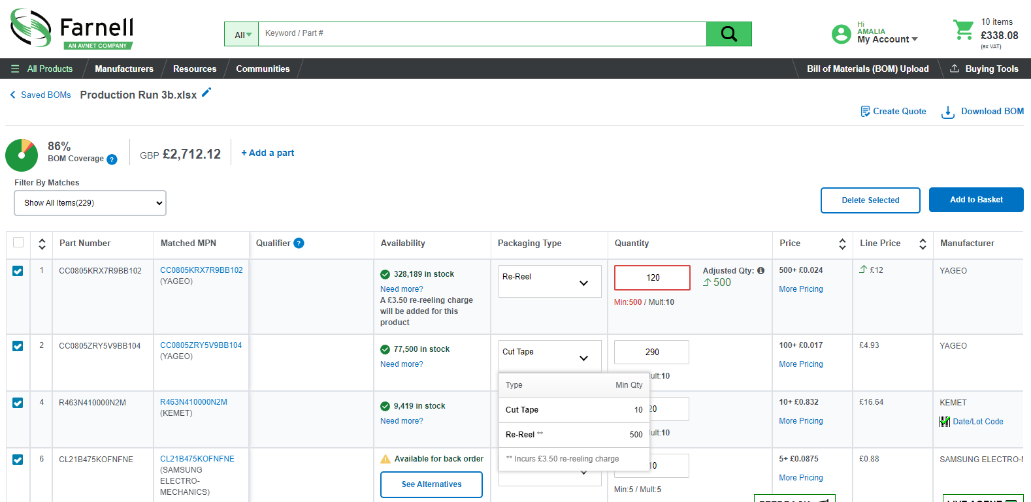Open the Re-Reel packaging dropdown

click(550, 281)
